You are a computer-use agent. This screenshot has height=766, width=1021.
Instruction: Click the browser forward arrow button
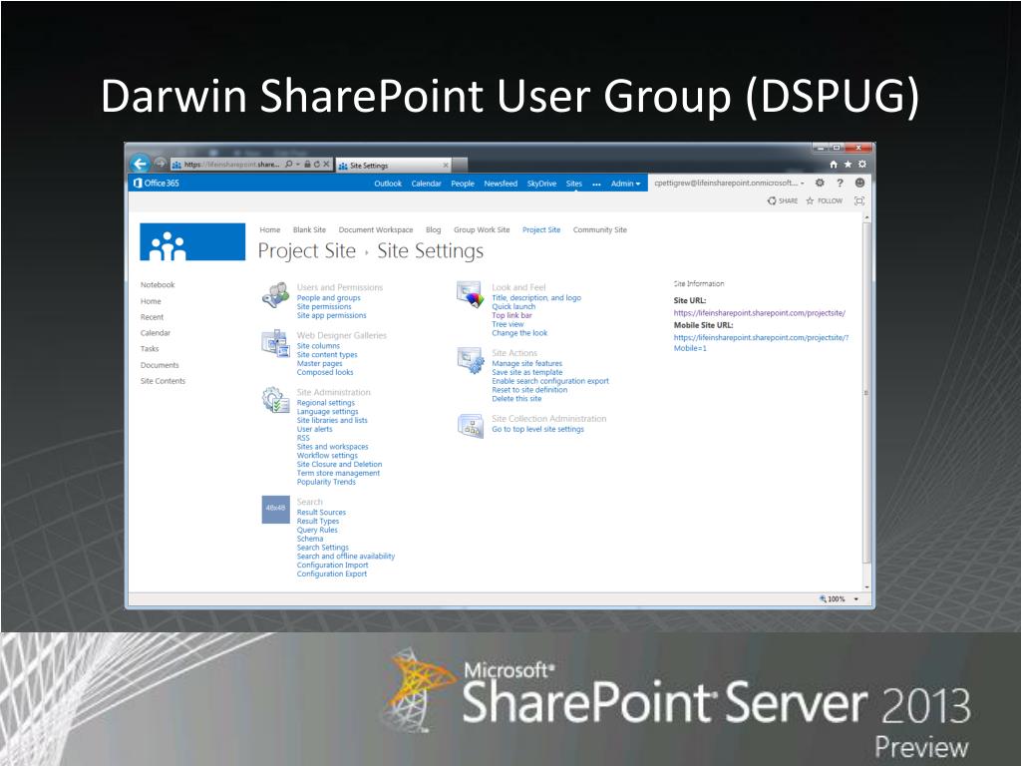pos(160,164)
